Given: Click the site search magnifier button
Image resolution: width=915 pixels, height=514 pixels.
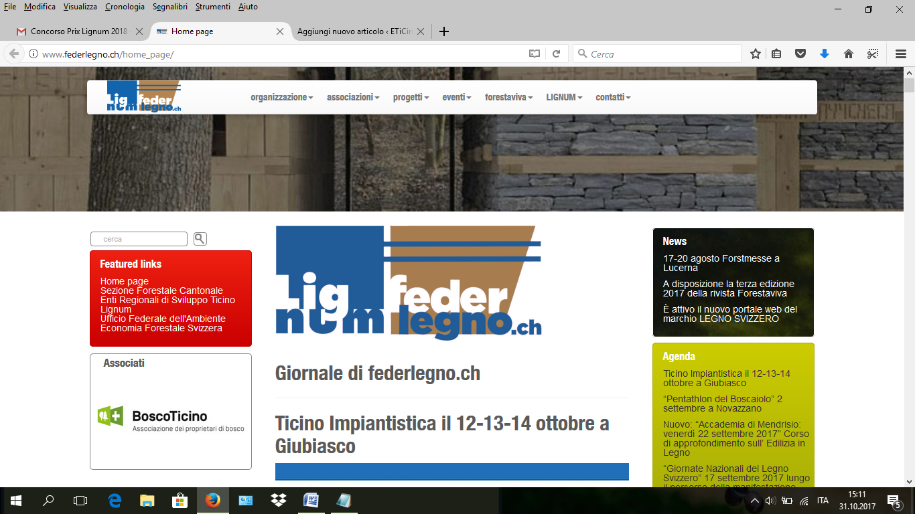Looking at the screenshot, I should (x=200, y=239).
